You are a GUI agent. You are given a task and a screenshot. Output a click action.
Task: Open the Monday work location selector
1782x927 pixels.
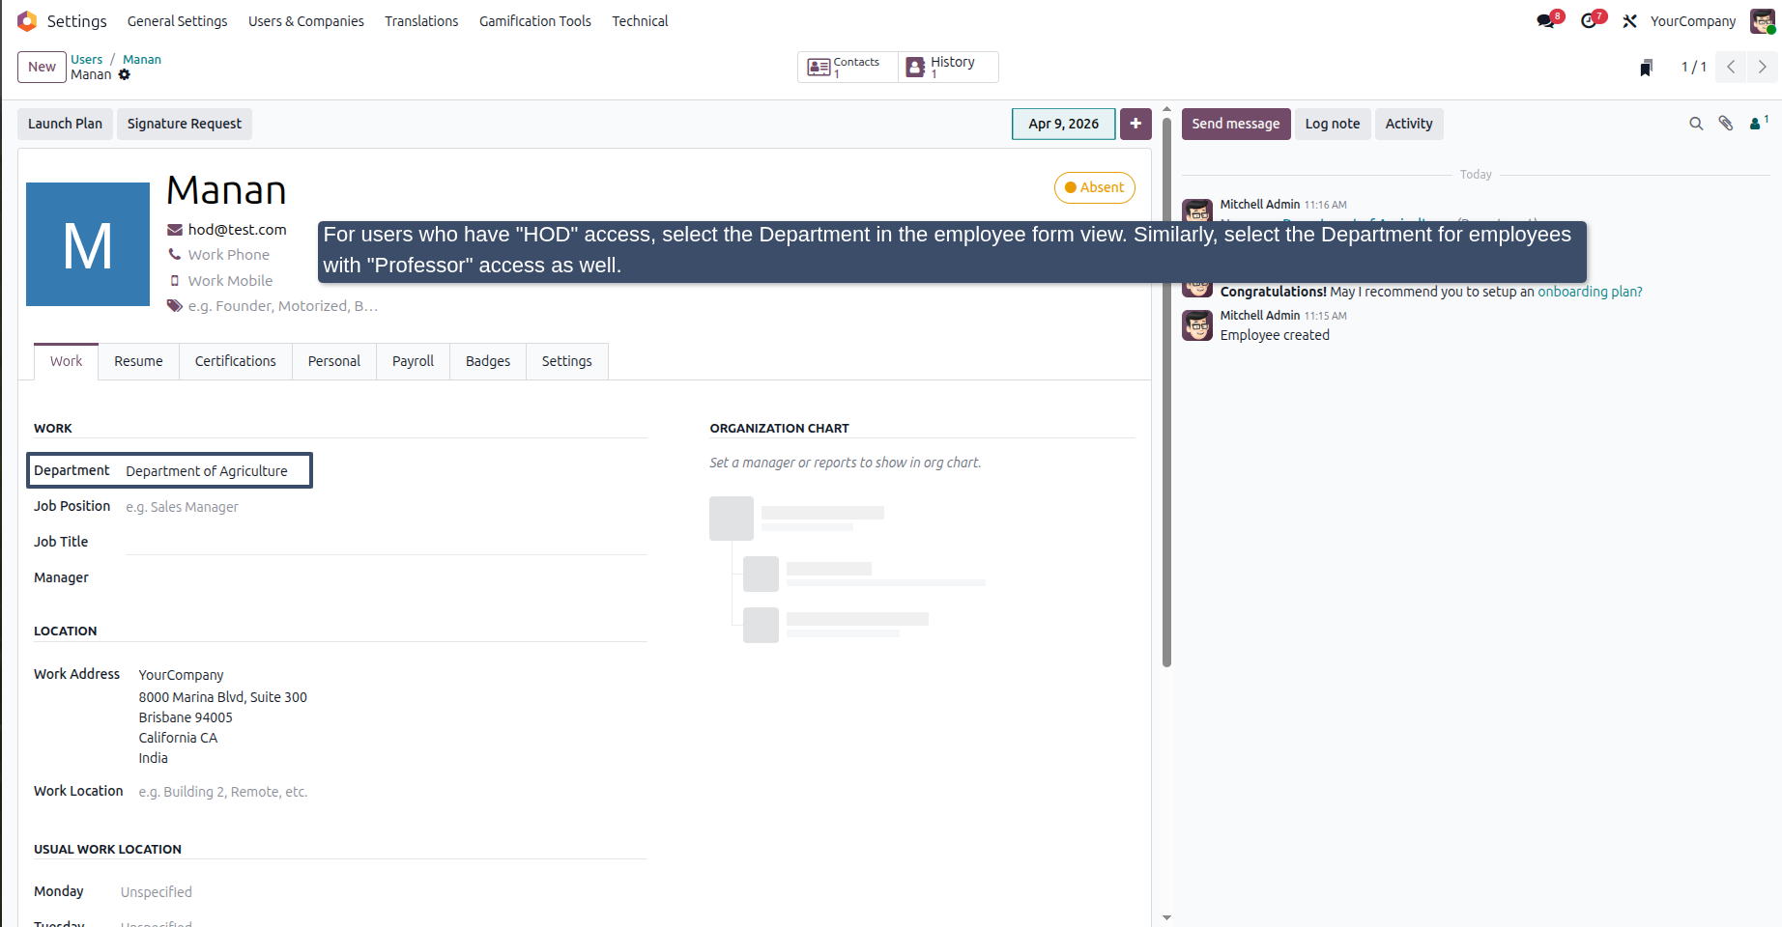click(x=383, y=892)
